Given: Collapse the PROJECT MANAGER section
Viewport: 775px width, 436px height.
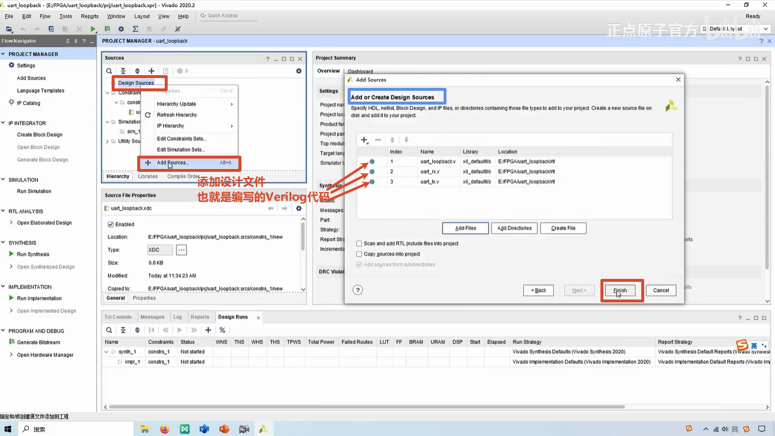Looking at the screenshot, I should point(3,54).
